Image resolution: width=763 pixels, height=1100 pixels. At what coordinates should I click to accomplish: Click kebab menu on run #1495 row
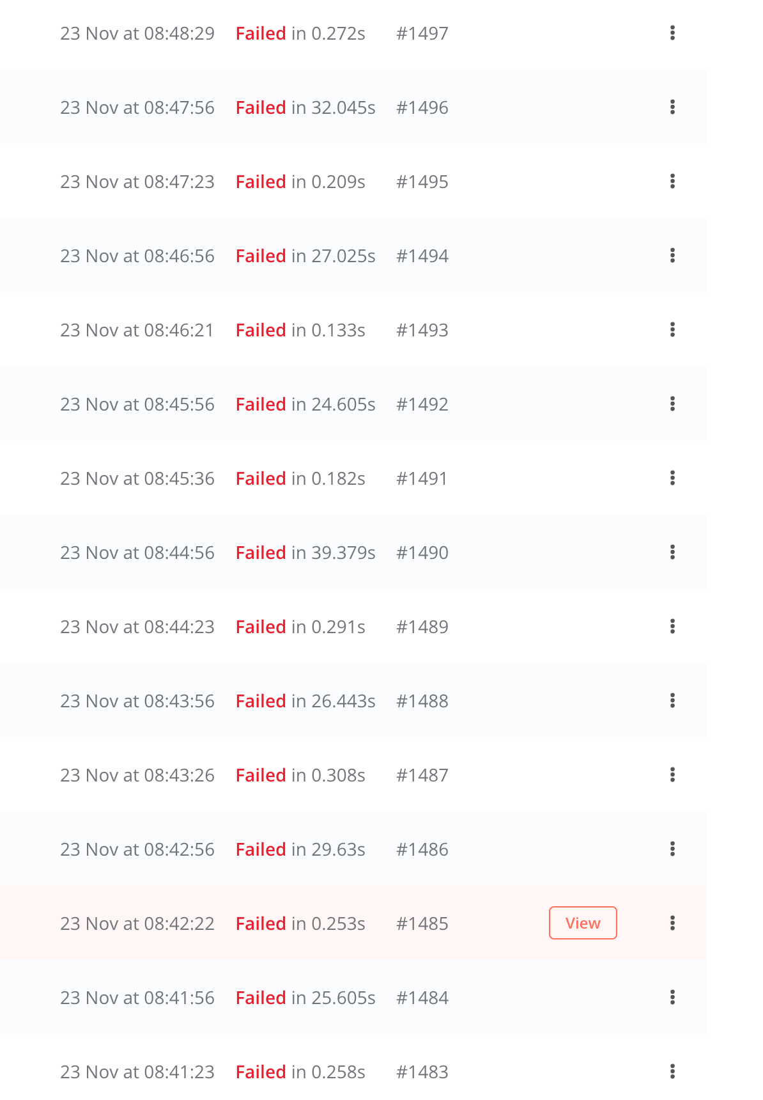click(x=672, y=182)
